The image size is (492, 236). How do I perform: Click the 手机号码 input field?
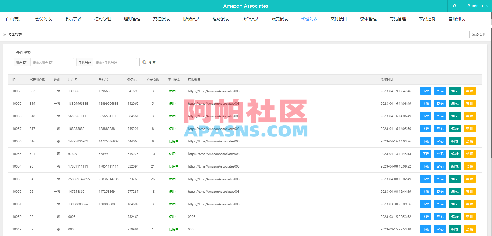coord(115,62)
